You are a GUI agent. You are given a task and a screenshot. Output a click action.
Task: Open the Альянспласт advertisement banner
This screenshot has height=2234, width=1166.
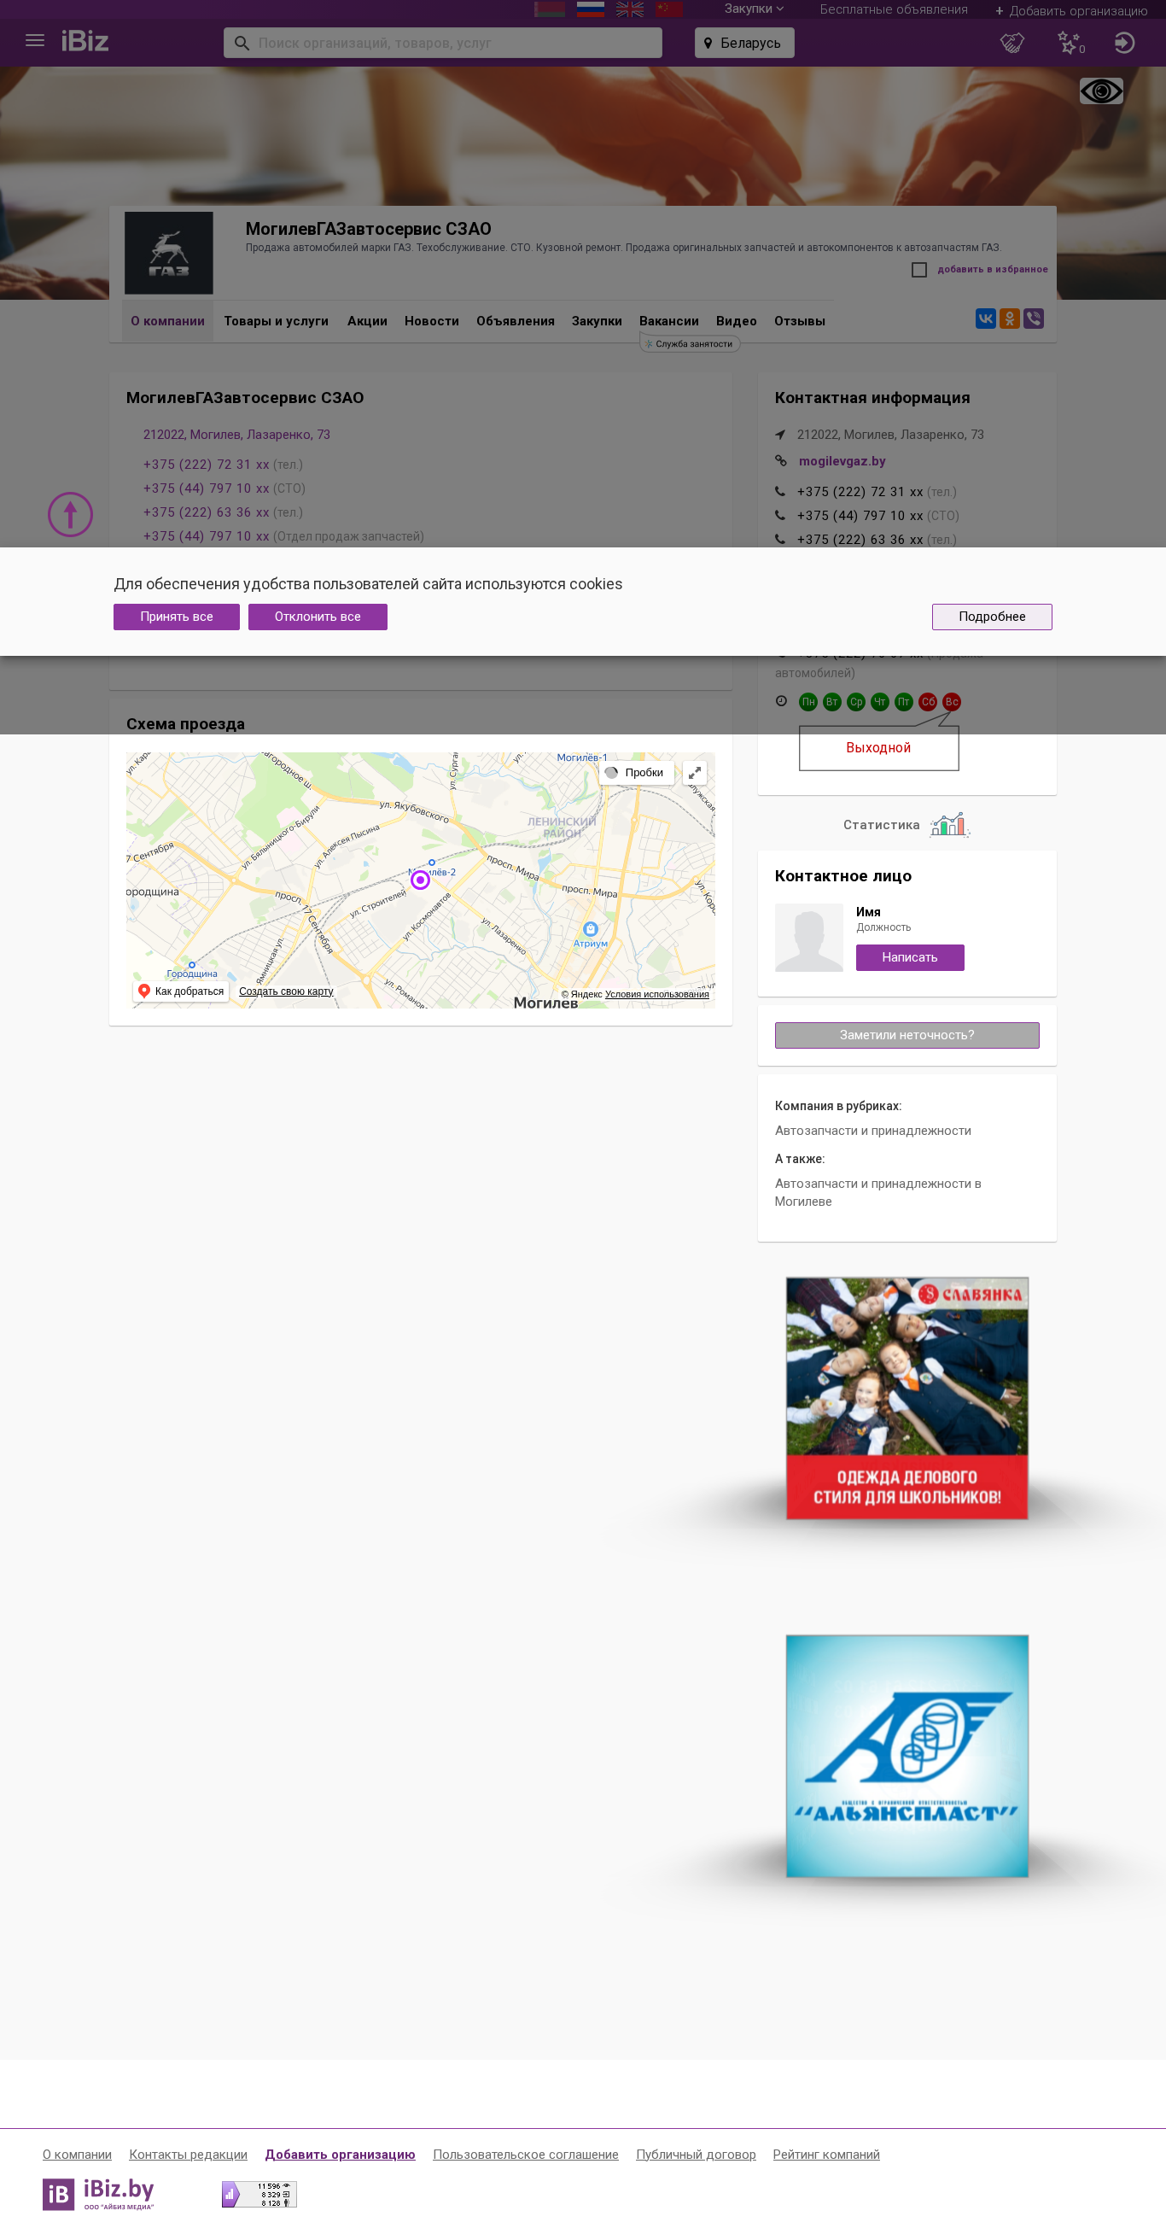(907, 1755)
